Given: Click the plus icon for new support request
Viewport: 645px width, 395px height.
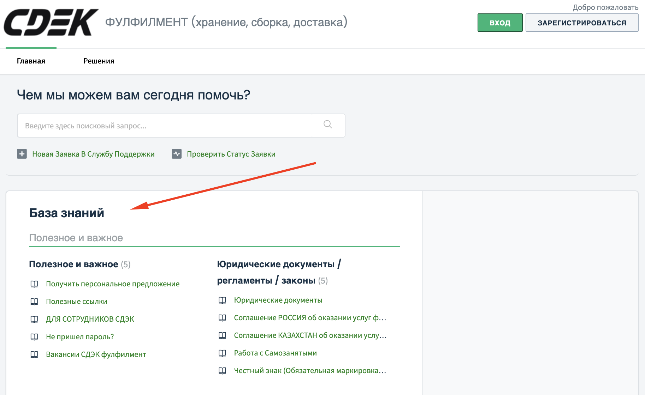Looking at the screenshot, I should (x=22, y=154).
